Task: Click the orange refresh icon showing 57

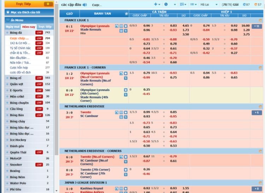Action: coord(258,5)
